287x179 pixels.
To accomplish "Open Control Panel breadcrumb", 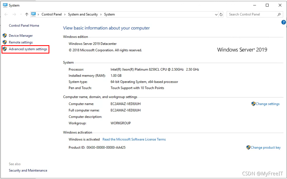I will point(52,14).
